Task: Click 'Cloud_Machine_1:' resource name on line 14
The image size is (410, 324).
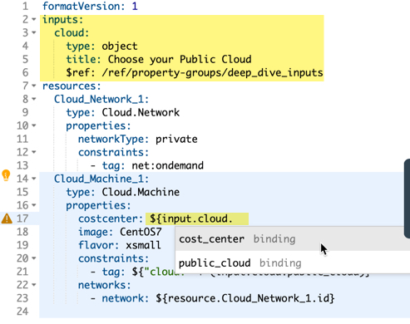Action: click(101, 179)
